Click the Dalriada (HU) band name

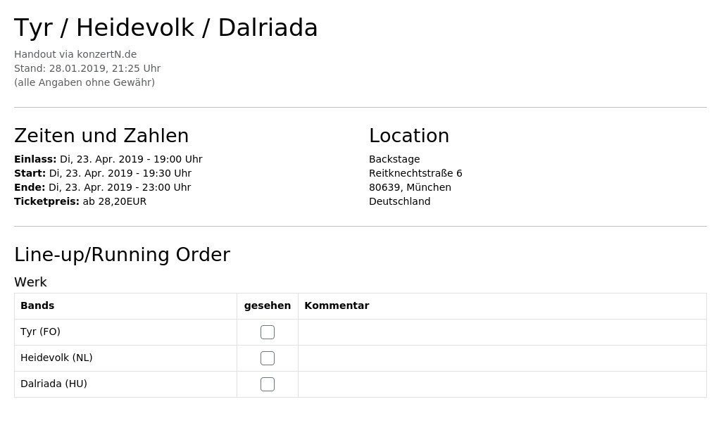pyautogui.click(x=54, y=384)
